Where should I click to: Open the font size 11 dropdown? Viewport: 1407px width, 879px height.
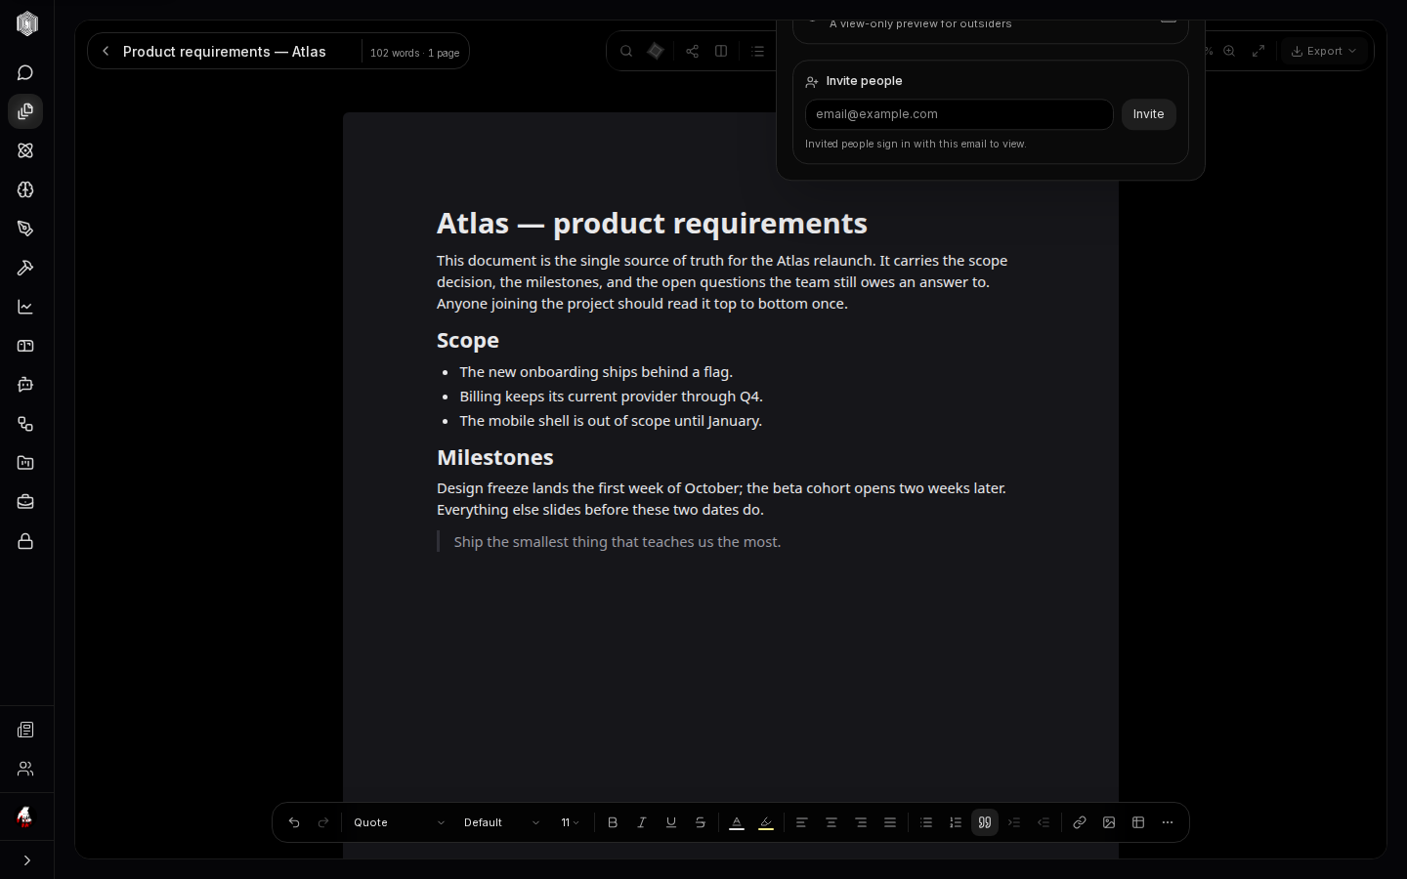click(x=571, y=822)
